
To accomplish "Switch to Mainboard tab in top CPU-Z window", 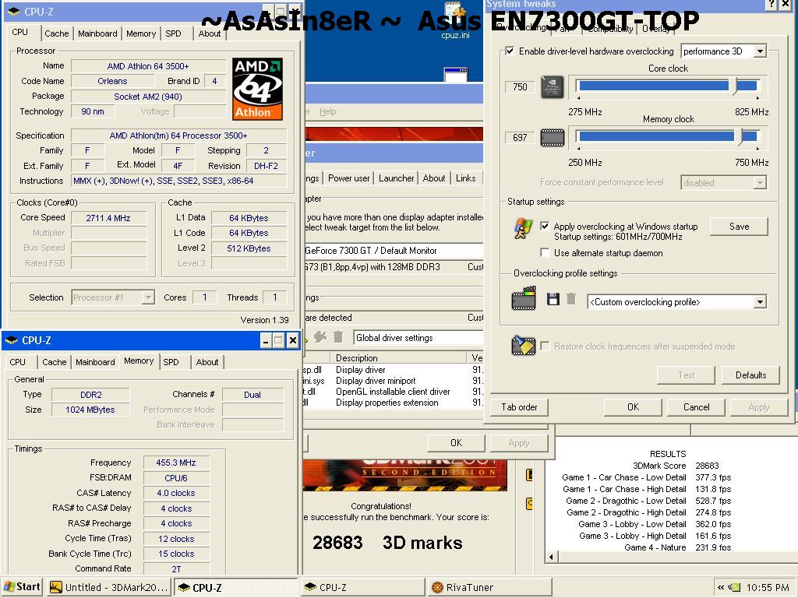I will point(97,33).
